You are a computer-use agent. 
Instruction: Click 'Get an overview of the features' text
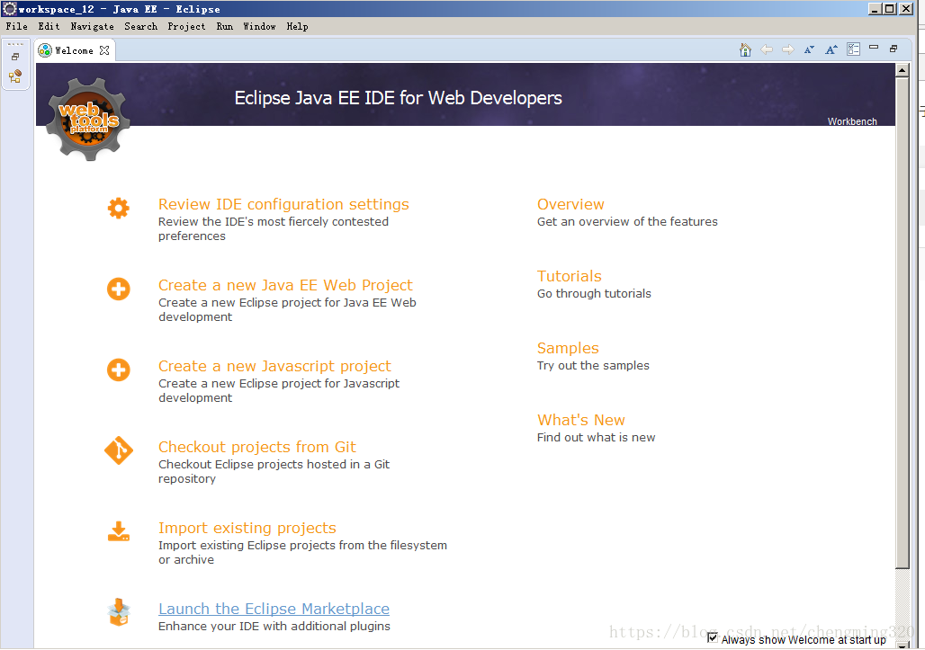click(x=627, y=221)
